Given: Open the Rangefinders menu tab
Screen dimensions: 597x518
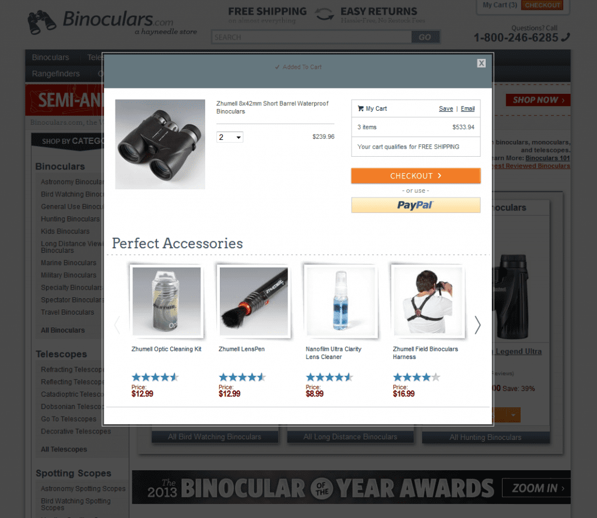Looking at the screenshot, I should 56,74.
